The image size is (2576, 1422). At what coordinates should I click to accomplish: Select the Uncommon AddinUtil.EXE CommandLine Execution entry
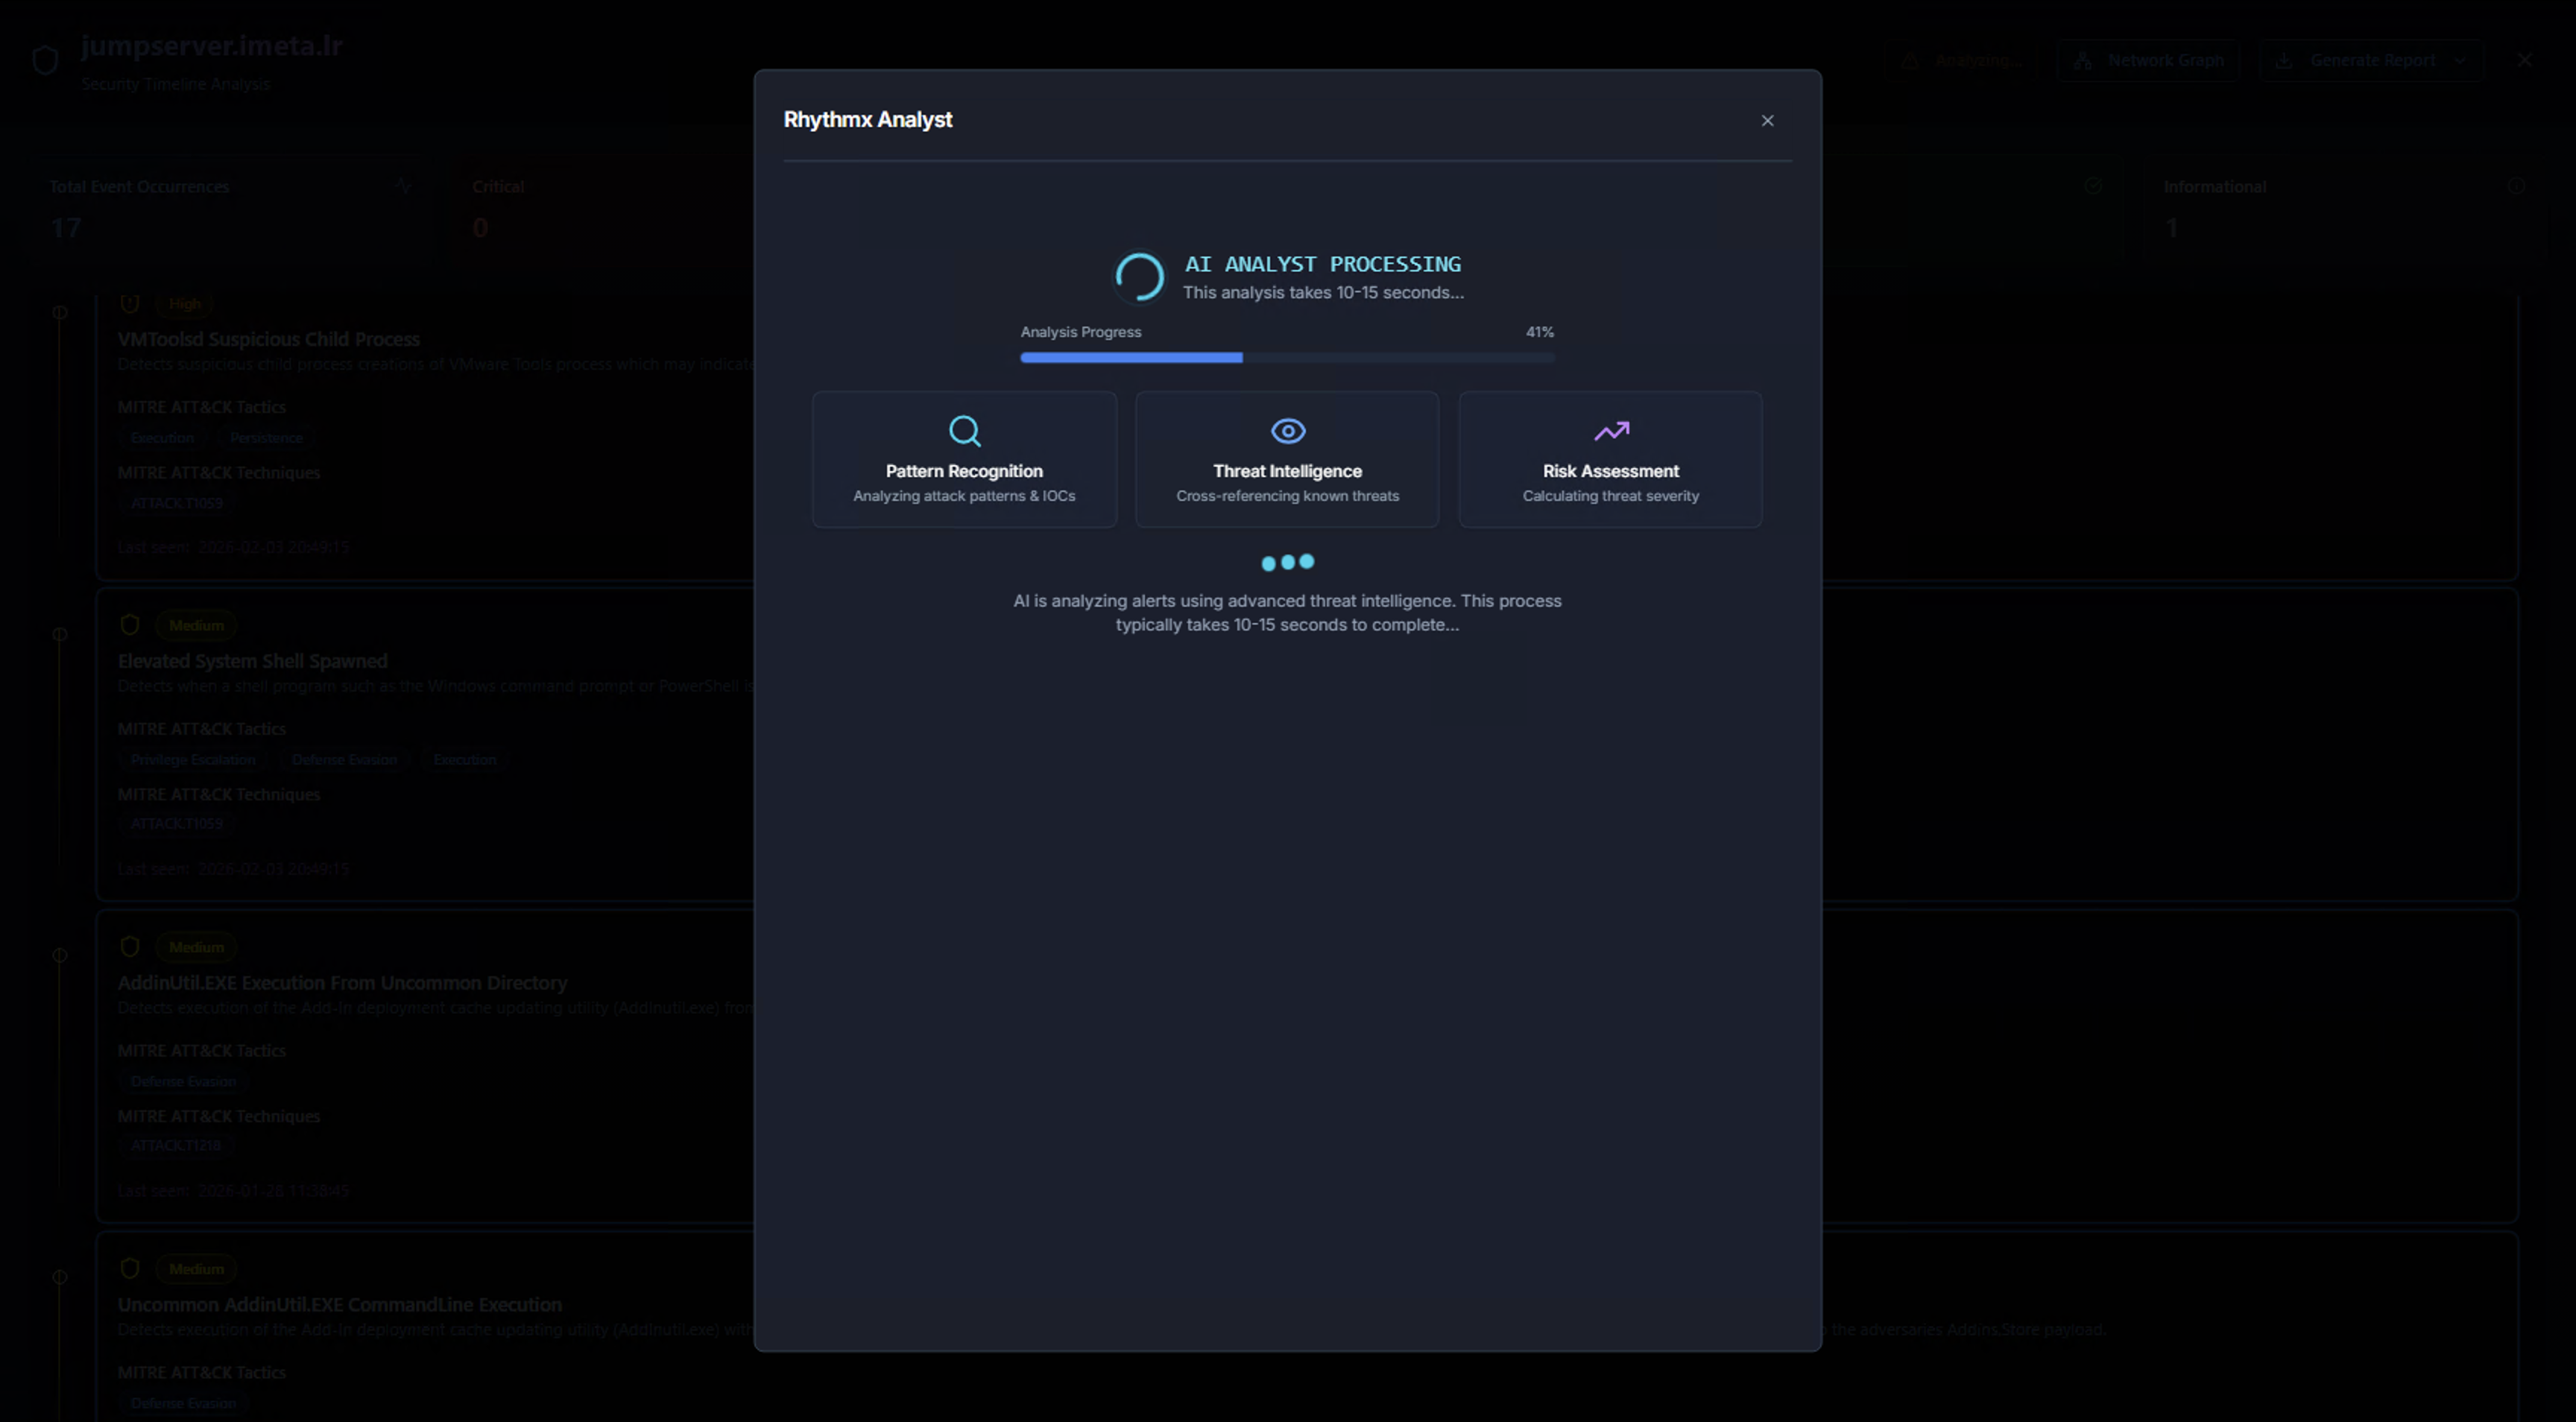click(x=339, y=1304)
